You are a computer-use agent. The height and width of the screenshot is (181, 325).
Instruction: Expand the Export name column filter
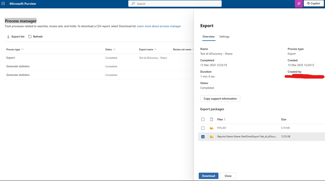[x=156, y=49]
